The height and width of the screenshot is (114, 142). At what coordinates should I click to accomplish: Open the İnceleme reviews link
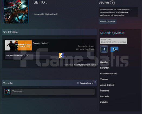[x=104, y=91]
